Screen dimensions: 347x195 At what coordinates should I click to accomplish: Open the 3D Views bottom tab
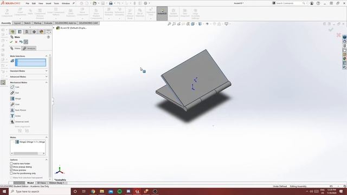click(x=42, y=183)
